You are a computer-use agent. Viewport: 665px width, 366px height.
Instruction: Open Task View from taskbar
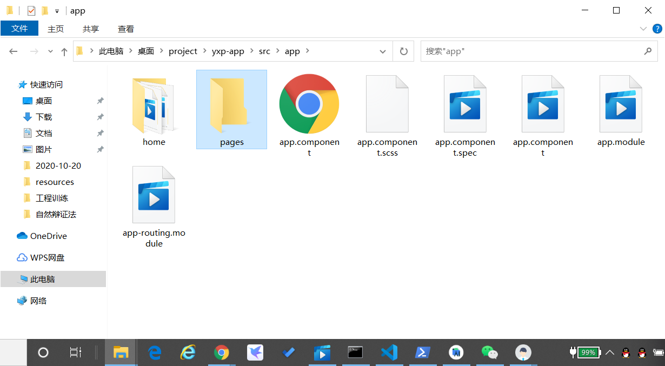pyautogui.click(x=76, y=352)
